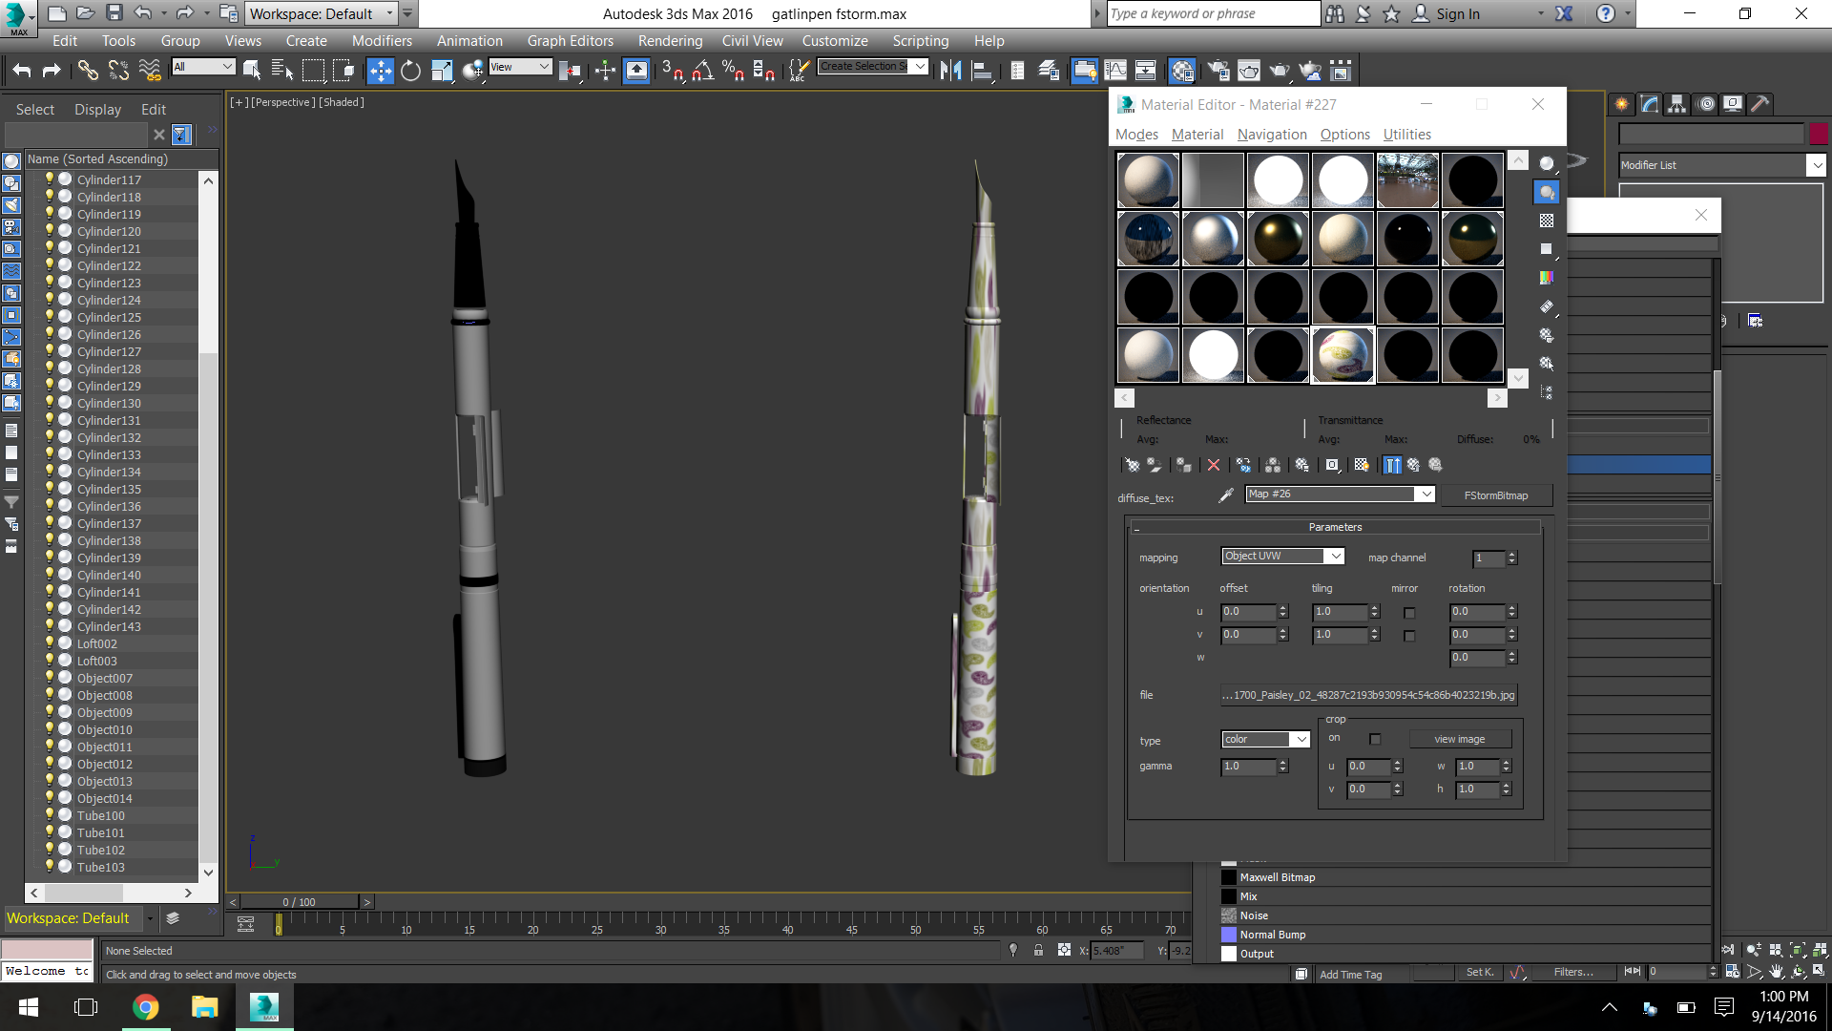Open Material Editor Utilities menu
This screenshot has height=1031, width=1832.
point(1406,135)
